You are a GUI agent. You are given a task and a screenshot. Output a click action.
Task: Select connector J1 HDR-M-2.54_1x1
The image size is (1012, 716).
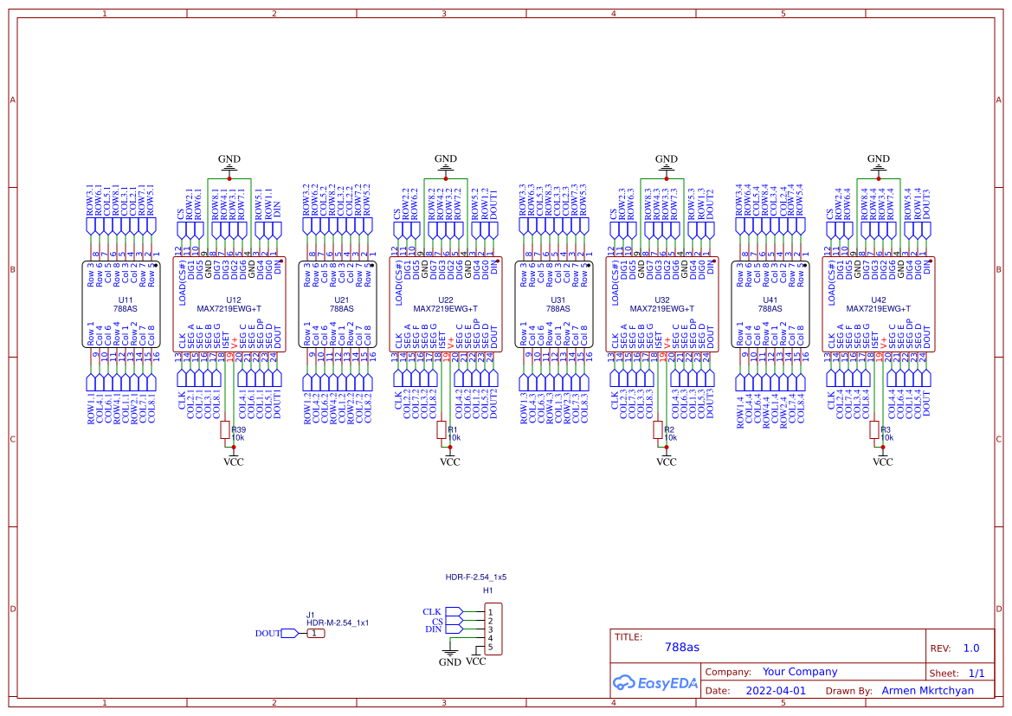point(317,632)
